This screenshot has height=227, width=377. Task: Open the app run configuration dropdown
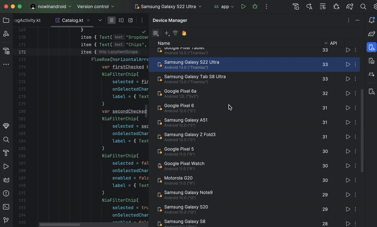point(224,6)
